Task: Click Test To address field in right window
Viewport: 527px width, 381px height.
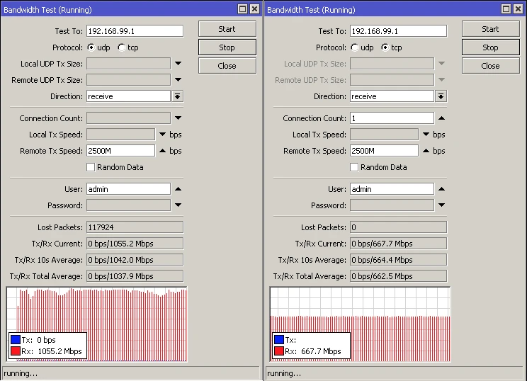Action: click(x=398, y=31)
